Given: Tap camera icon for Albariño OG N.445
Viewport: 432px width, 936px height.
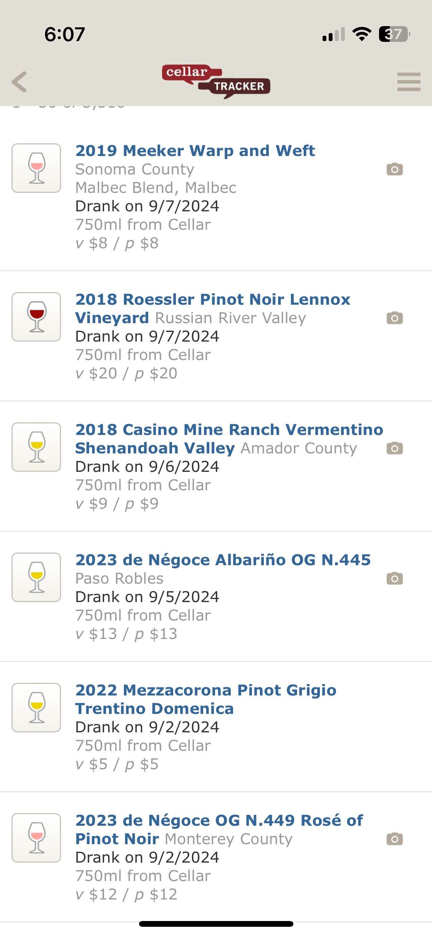Looking at the screenshot, I should point(394,578).
